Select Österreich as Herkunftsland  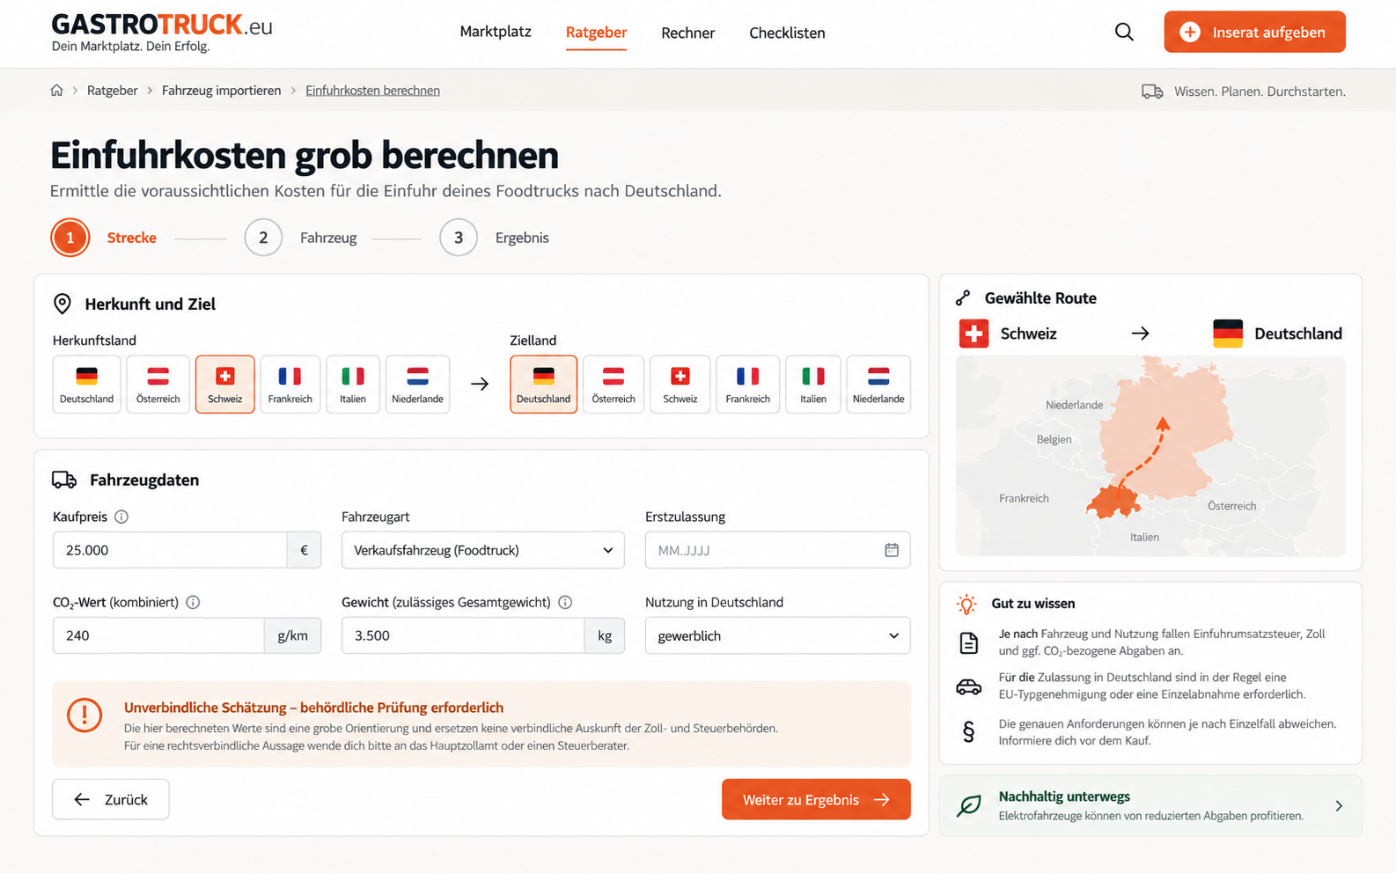(x=158, y=384)
